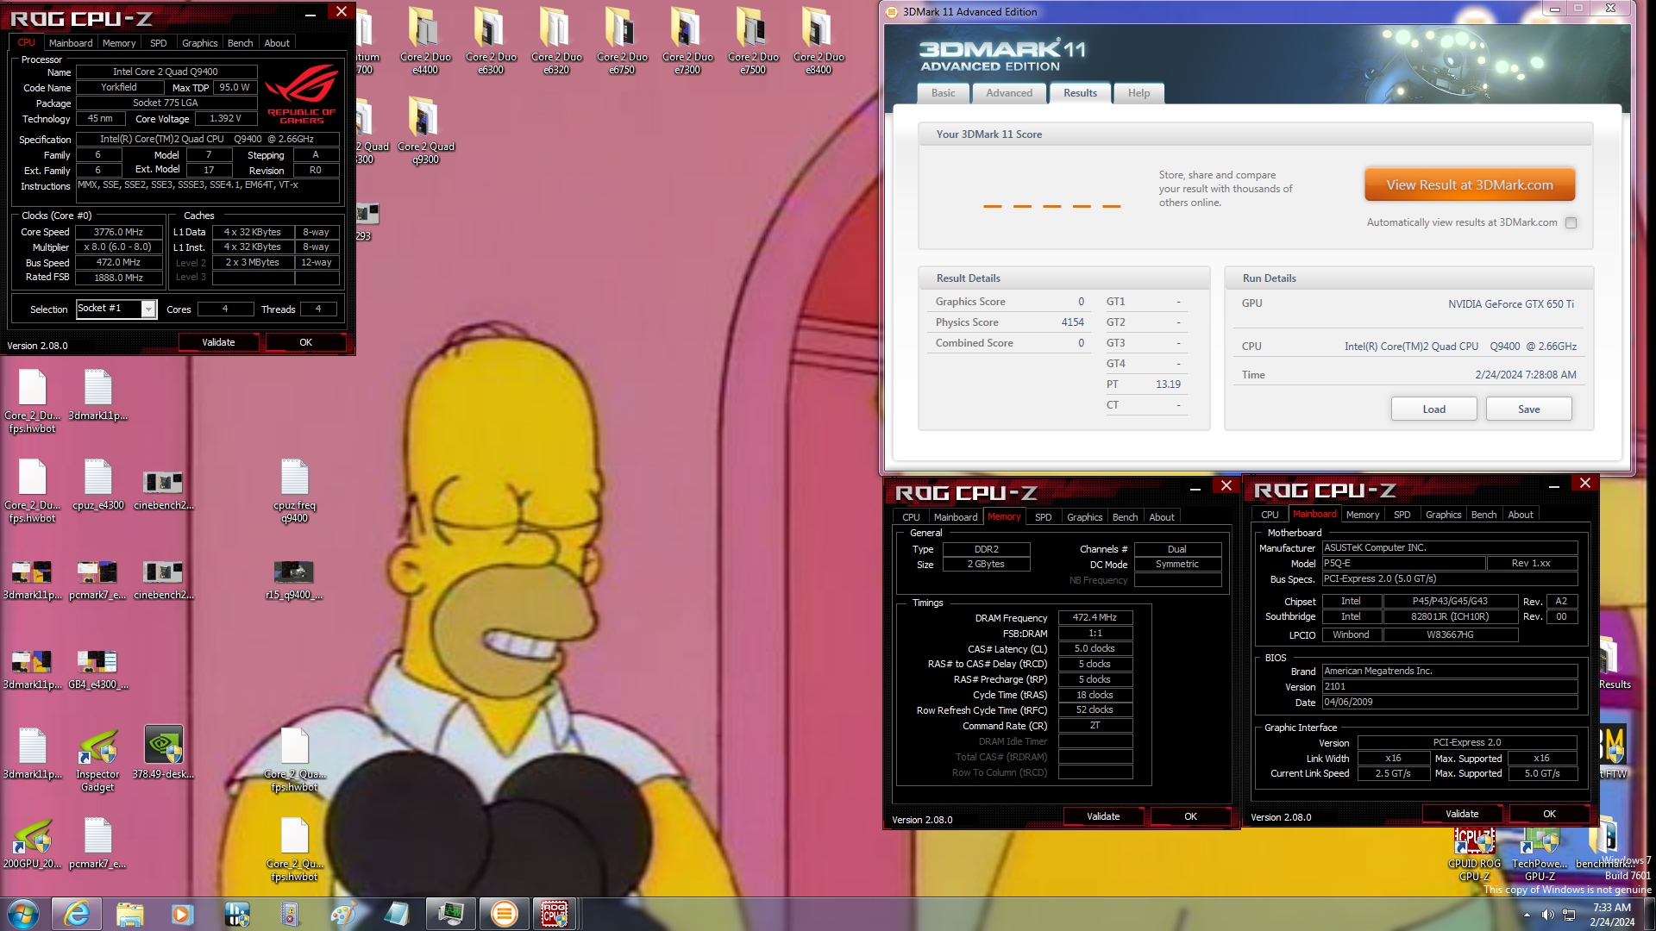Open Notepad from the taskbar

tap(397, 914)
